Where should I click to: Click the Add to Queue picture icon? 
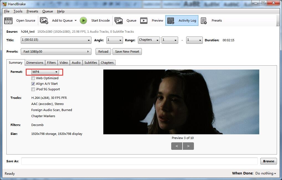[44, 20]
